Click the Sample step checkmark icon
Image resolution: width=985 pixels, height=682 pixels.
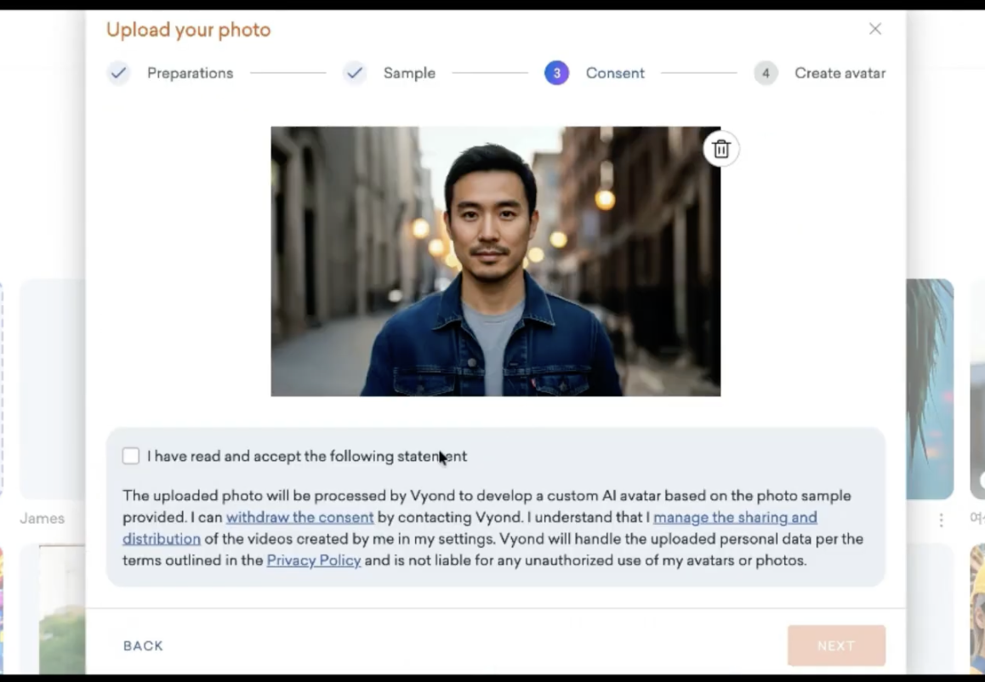coord(355,73)
